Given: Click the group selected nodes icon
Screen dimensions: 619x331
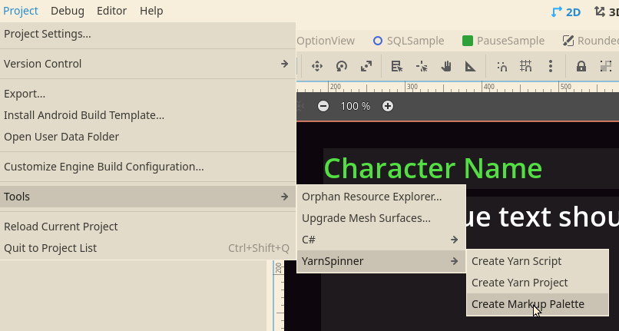Looking at the screenshot, I should pyautogui.click(x=606, y=66).
